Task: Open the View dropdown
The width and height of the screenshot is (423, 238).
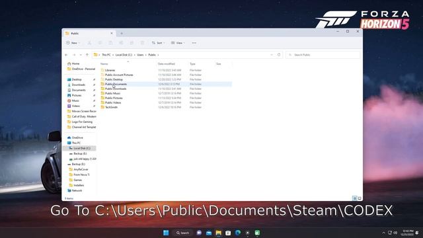Action: [x=178, y=43]
